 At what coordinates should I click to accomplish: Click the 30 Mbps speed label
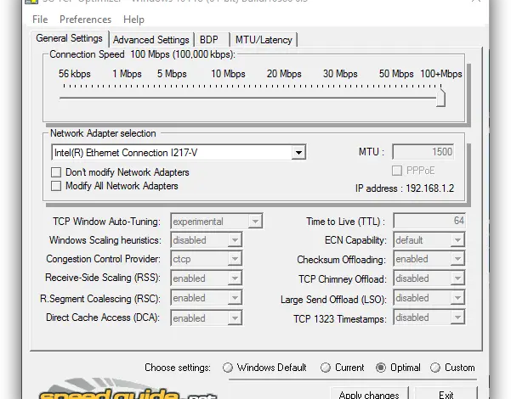tap(340, 74)
